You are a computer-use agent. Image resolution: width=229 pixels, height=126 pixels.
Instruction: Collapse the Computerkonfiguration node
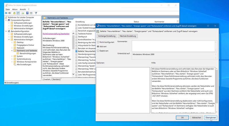6,20
